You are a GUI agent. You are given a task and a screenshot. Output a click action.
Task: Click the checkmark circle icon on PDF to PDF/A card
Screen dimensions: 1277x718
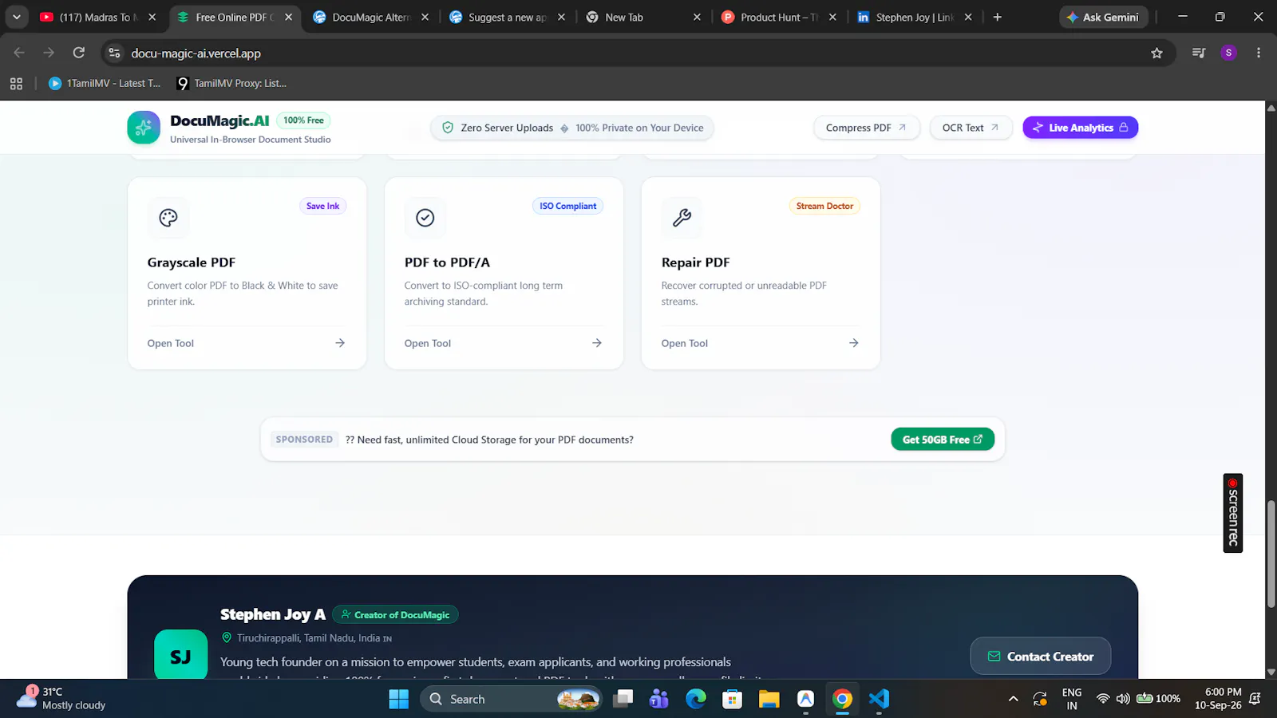tap(425, 218)
